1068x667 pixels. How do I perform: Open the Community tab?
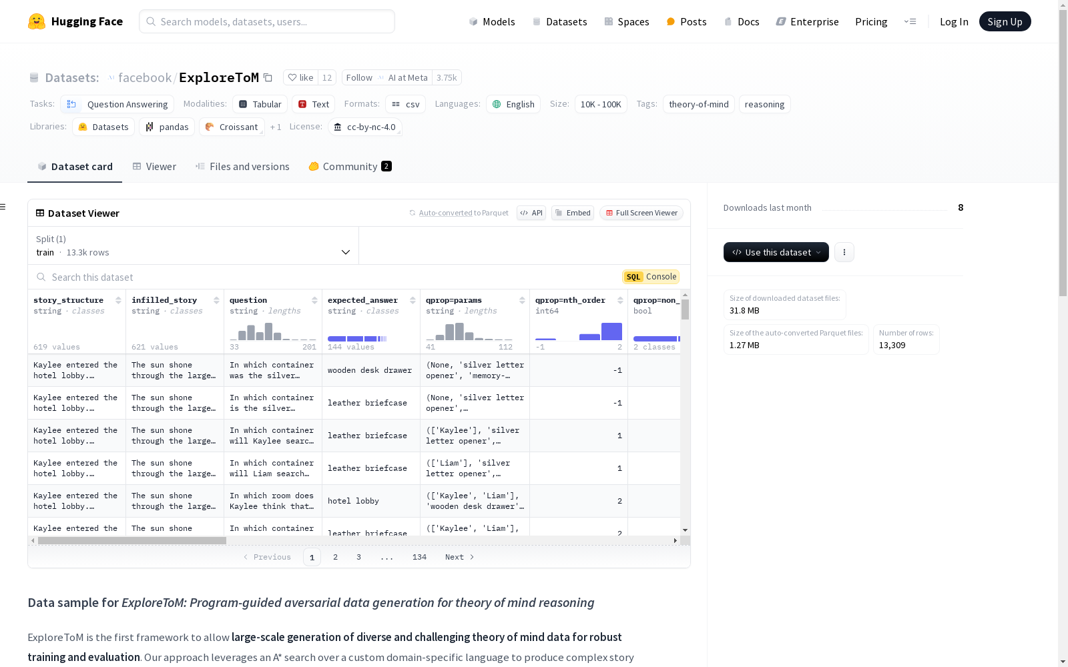click(350, 167)
